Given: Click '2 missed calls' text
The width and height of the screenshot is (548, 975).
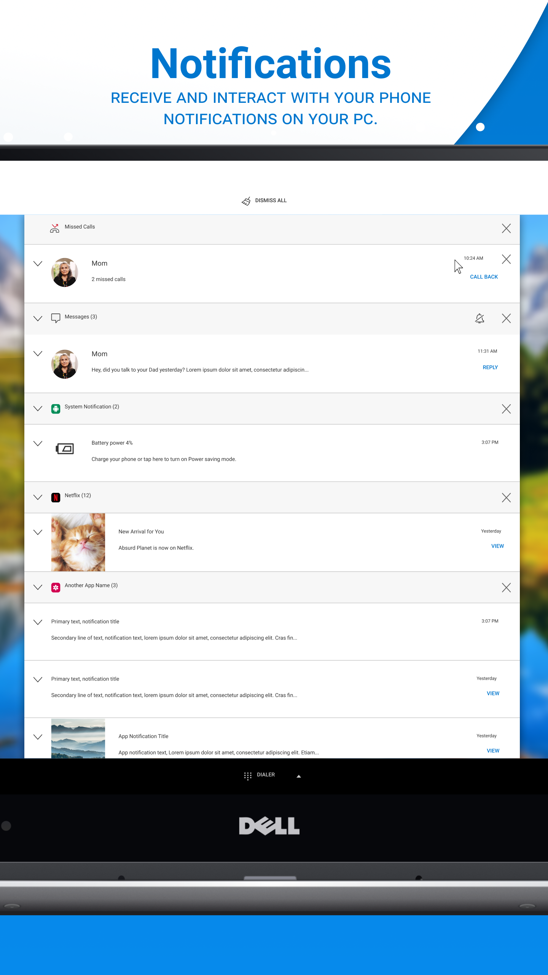Looking at the screenshot, I should pyautogui.click(x=108, y=279).
